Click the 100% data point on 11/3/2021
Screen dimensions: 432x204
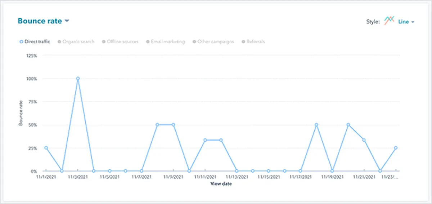pyautogui.click(x=78, y=78)
